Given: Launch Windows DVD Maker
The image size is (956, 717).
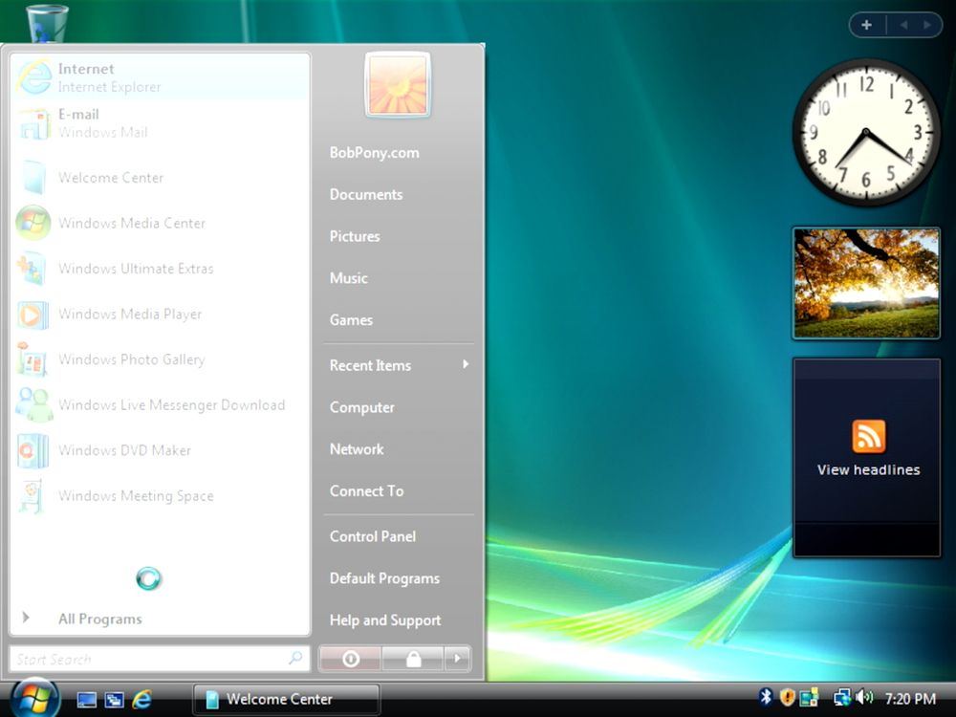Looking at the screenshot, I should click(160, 450).
